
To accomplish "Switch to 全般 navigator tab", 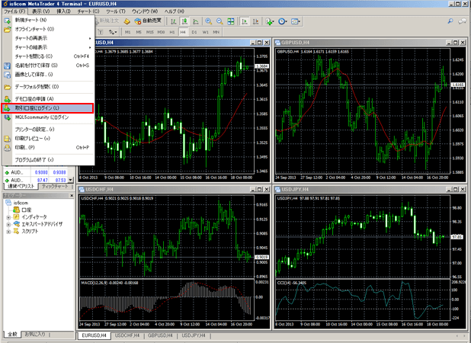I will click(x=12, y=334).
